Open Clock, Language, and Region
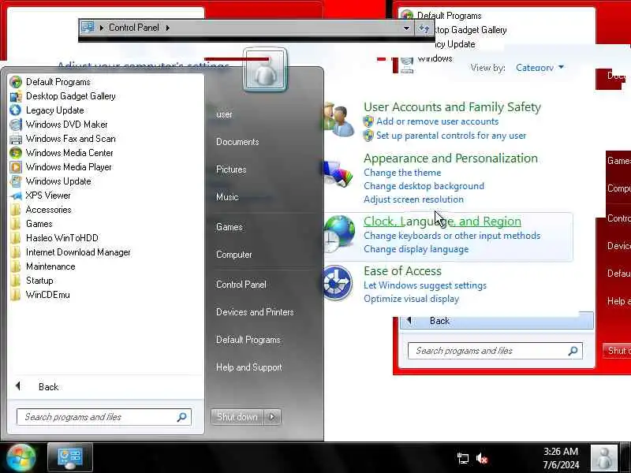Viewport: 631px width, 473px height. pyautogui.click(x=442, y=222)
